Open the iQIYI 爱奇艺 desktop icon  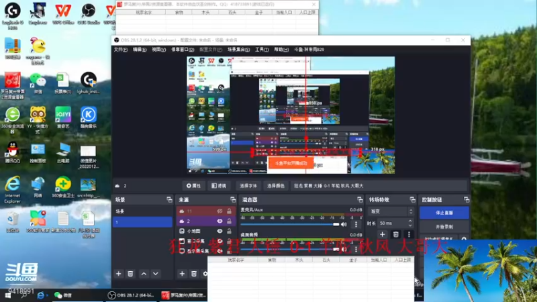coord(63,117)
